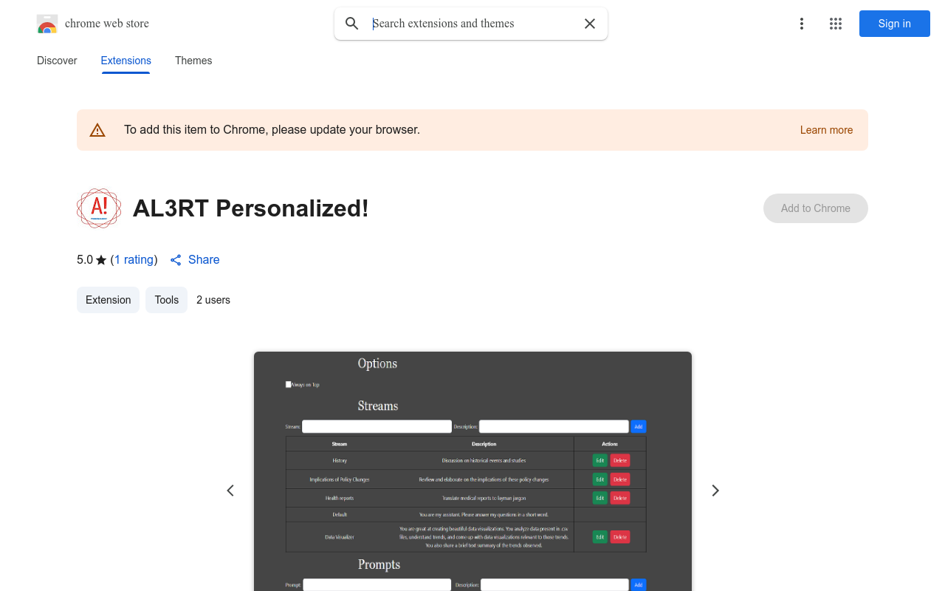Screen dimensions: 945x591
Task: Click the browser update warning message
Action: (x=272, y=130)
